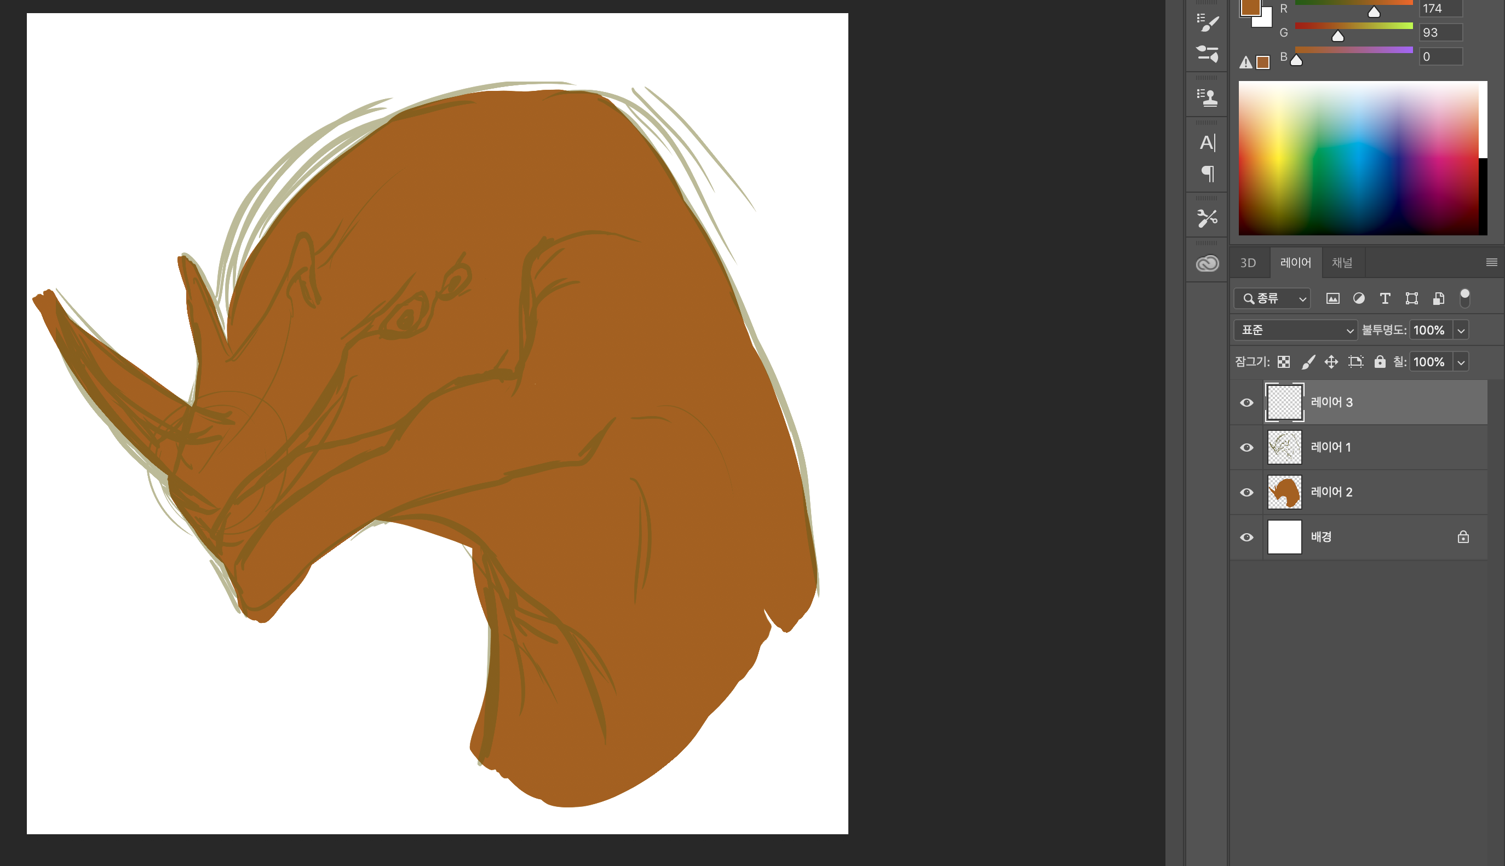Open the 종류 layer filter dropdown
Image resolution: width=1505 pixels, height=866 pixels.
(x=1272, y=298)
